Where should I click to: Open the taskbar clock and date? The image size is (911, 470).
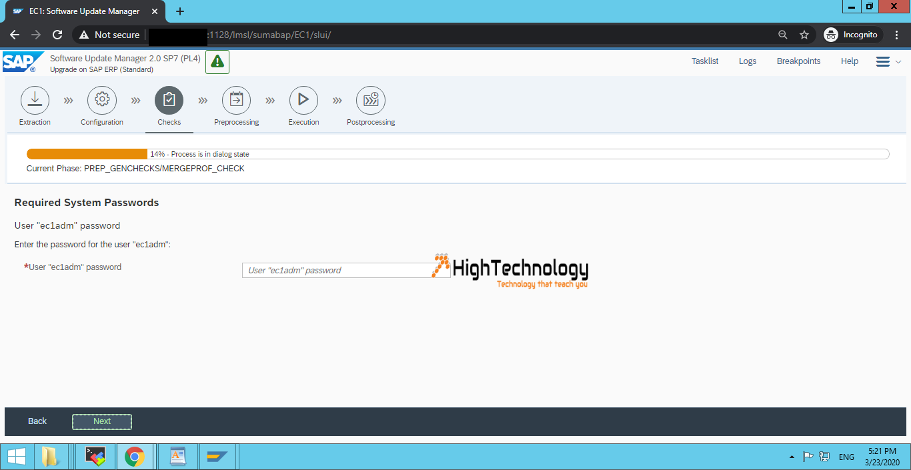pos(883,457)
